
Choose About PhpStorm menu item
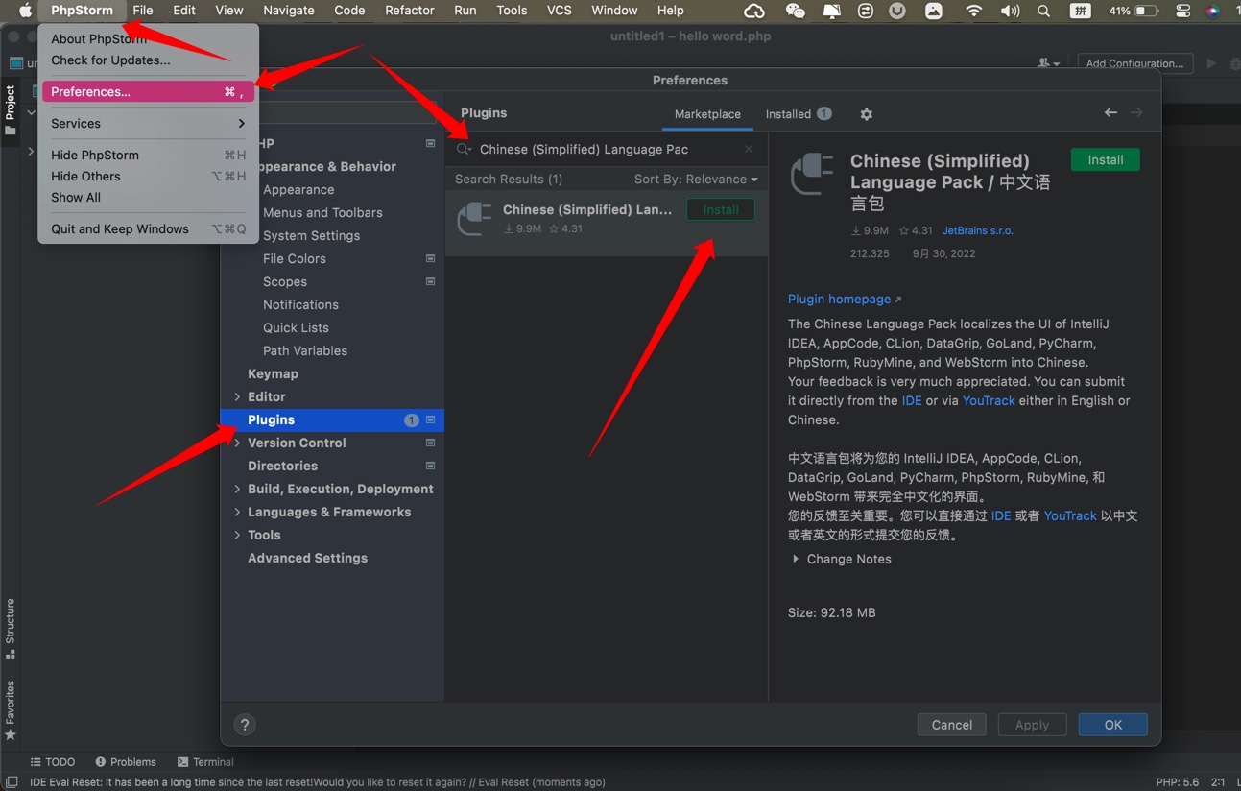pyautogui.click(x=148, y=39)
